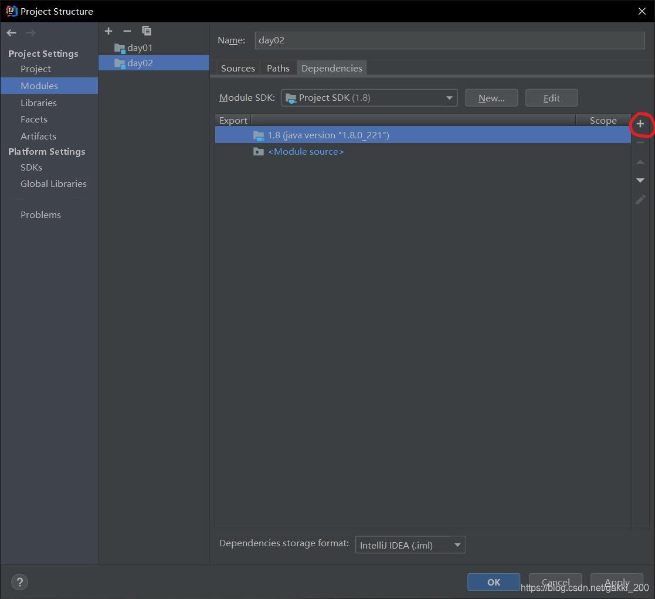
Task: Click the back navigation arrow
Action: point(12,33)
